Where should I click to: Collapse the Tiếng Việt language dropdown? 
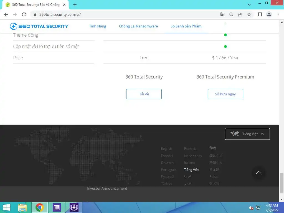point(247,134)
